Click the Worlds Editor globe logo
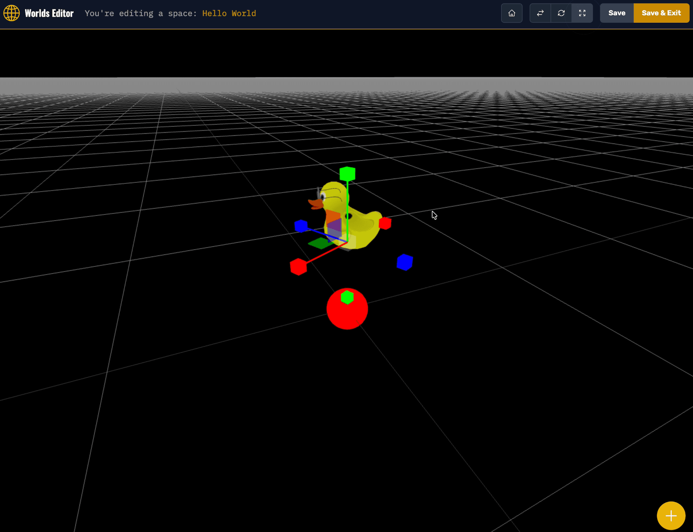 click(12, 13)
